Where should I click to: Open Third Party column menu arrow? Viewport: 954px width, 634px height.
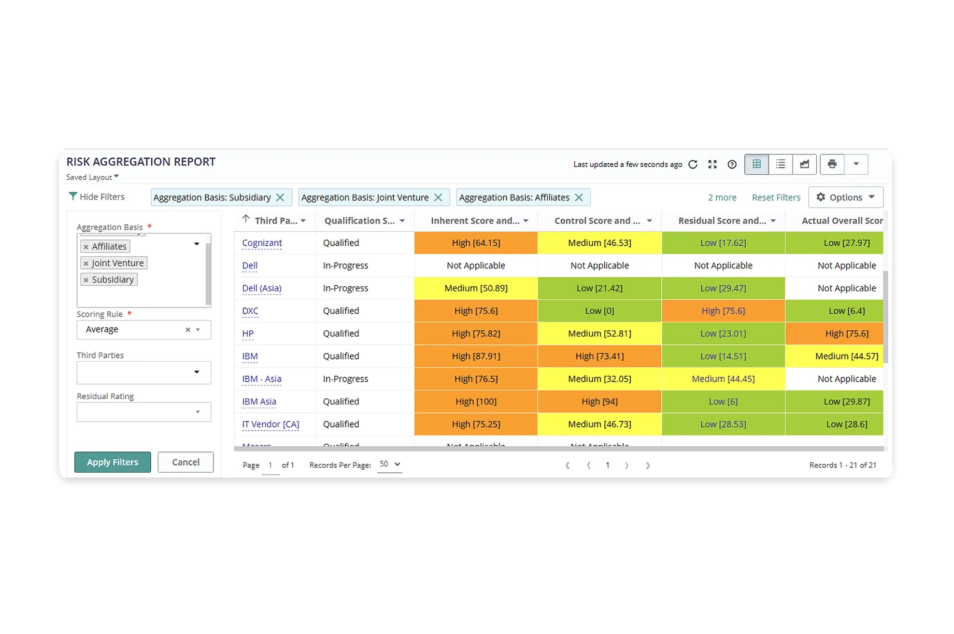(x=303, y=221)
